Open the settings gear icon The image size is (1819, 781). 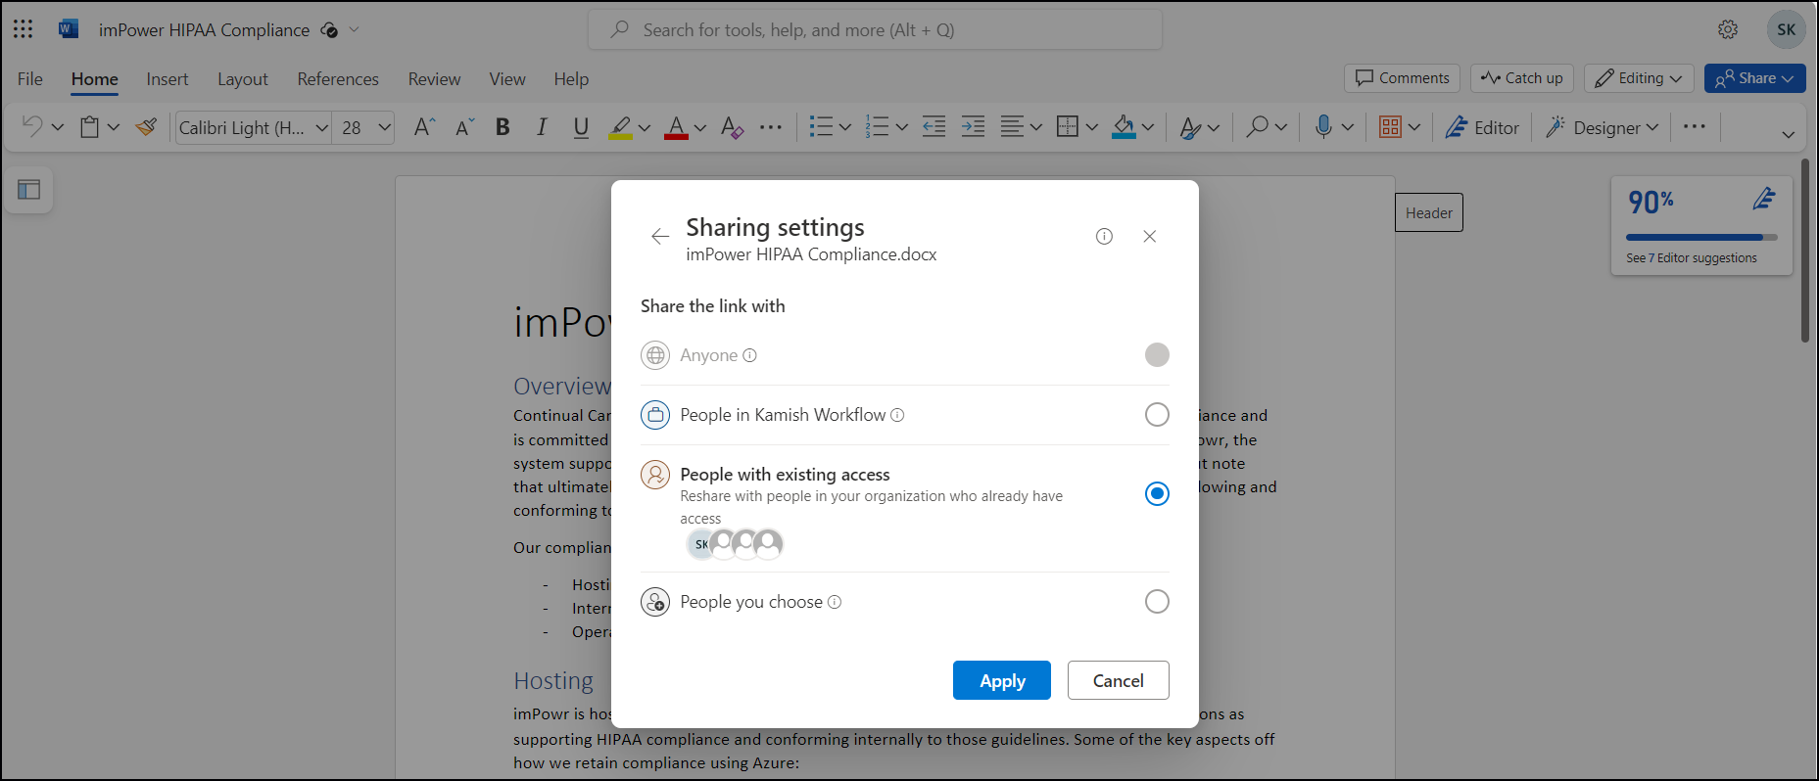[x=1728, y=29]
